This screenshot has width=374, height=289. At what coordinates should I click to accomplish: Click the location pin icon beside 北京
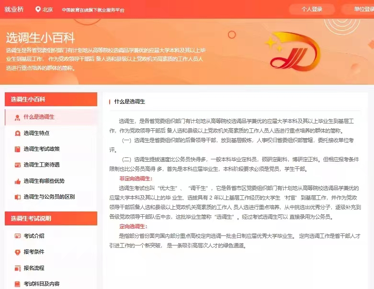coord(38,9)
